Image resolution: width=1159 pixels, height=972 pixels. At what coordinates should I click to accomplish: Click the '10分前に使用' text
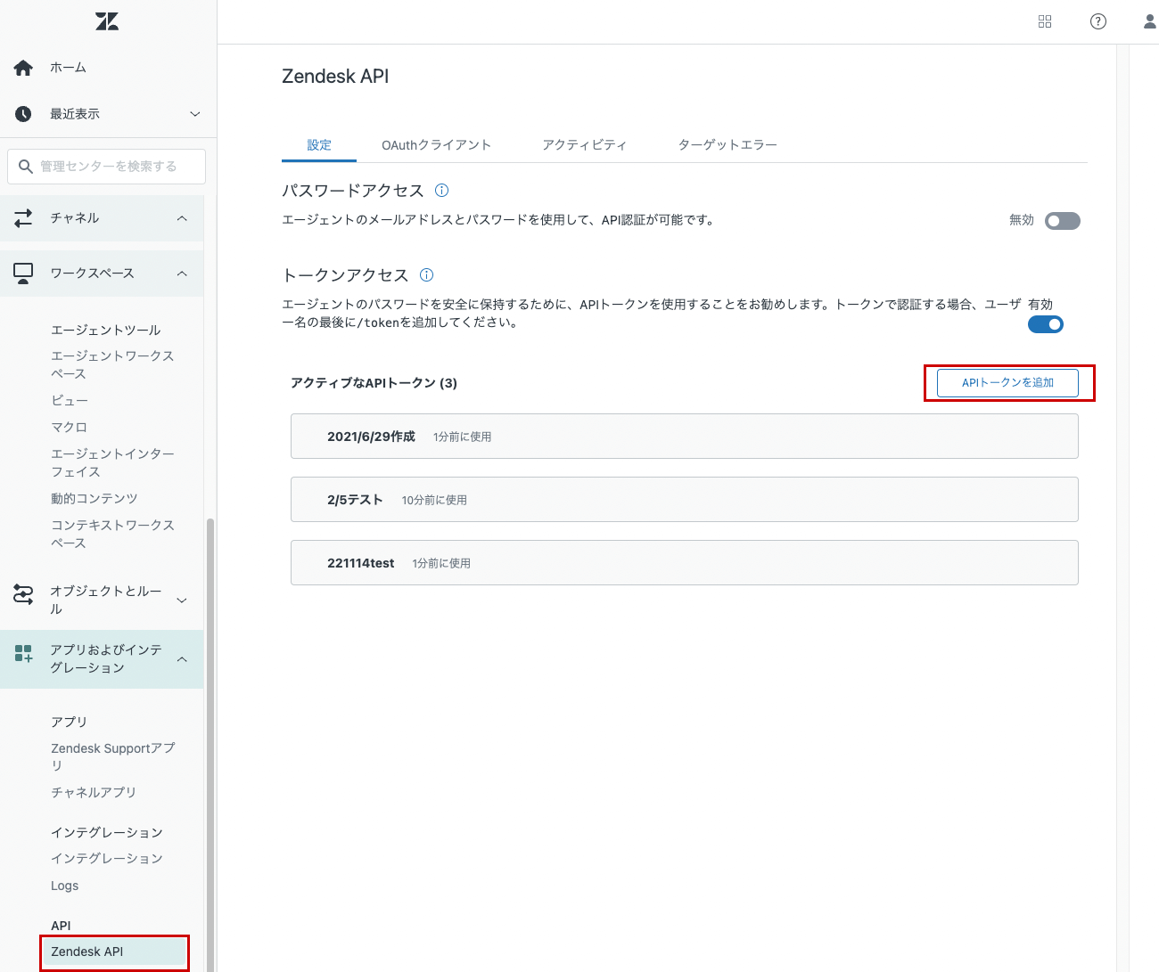pos(434,501)
